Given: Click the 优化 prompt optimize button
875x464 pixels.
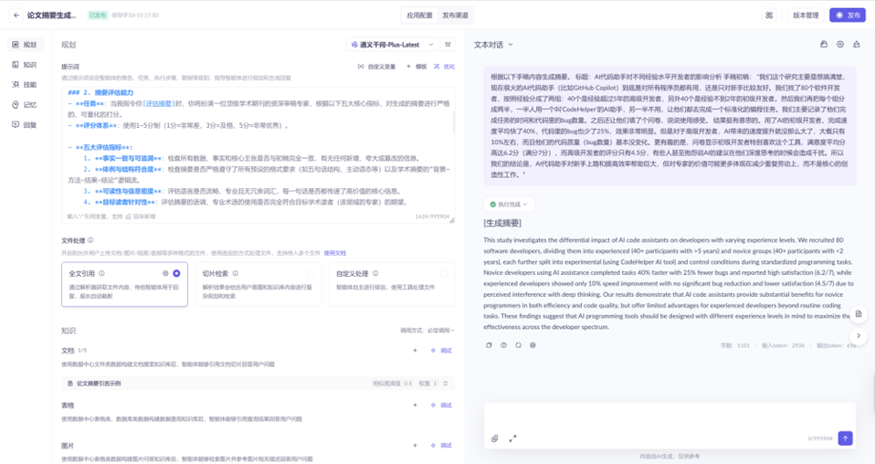Looking at the screenshot, I should point(445,67).
